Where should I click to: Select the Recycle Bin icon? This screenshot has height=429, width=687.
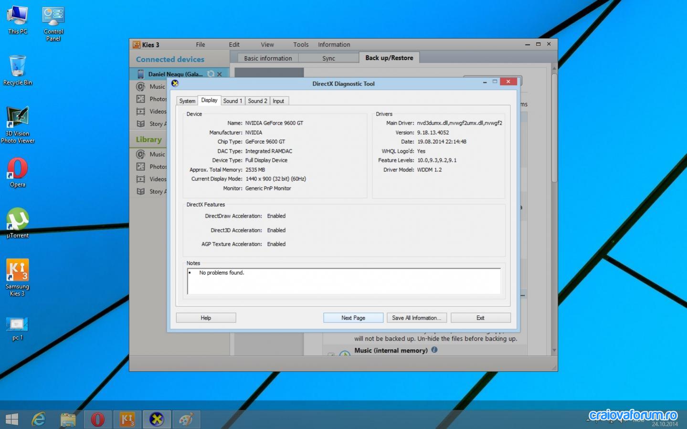(x=18, y=70)
